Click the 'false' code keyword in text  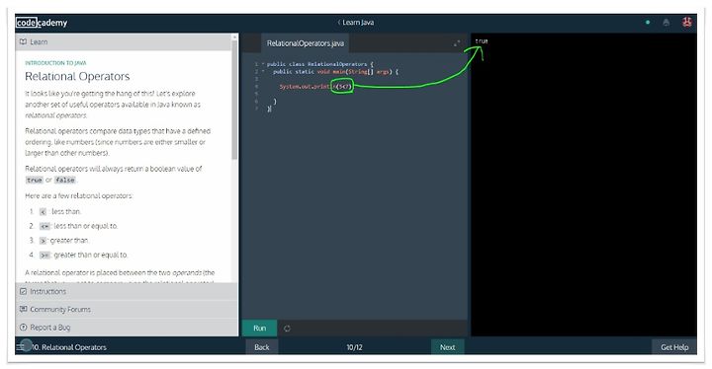point(65,180)
